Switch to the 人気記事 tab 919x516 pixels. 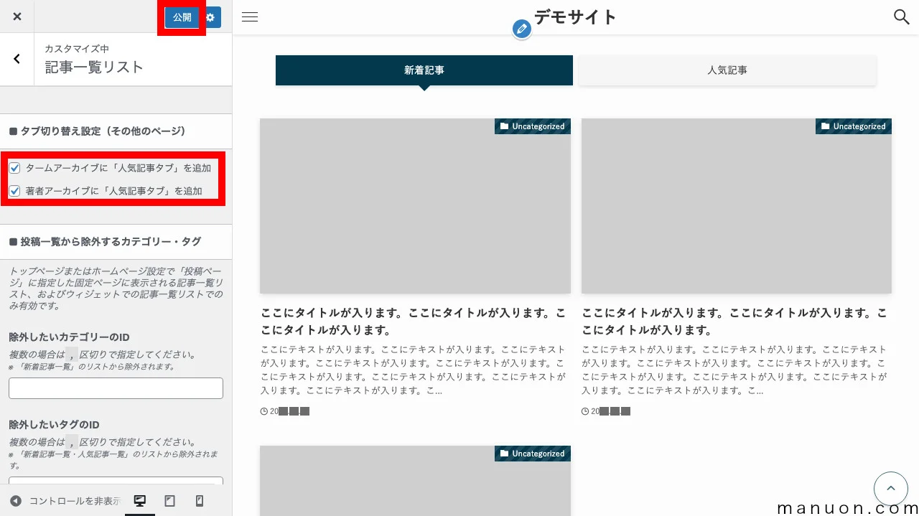(727, 70)
